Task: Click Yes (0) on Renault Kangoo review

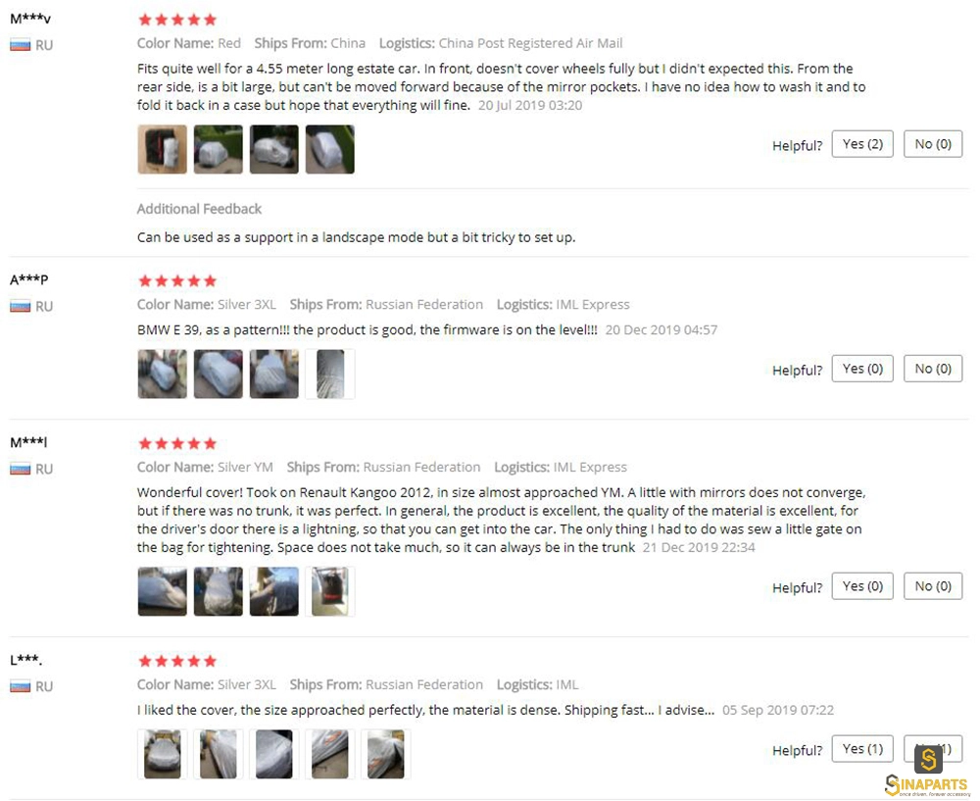Action: pyautogui.click(x=862, y=586)
